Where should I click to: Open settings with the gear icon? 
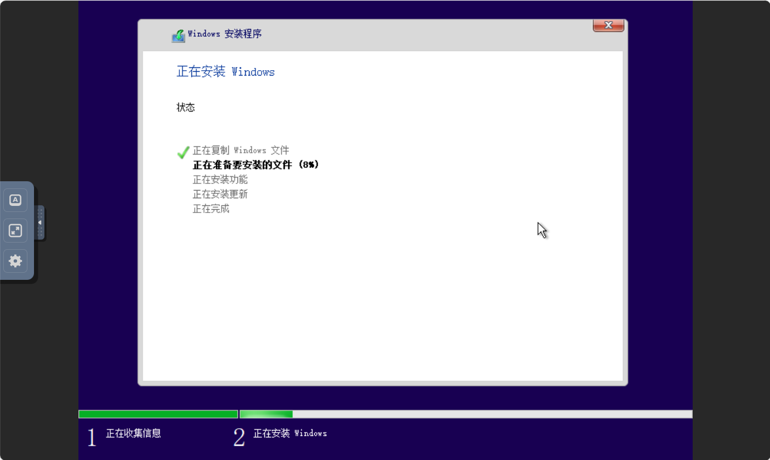click(x=15, y=261)
